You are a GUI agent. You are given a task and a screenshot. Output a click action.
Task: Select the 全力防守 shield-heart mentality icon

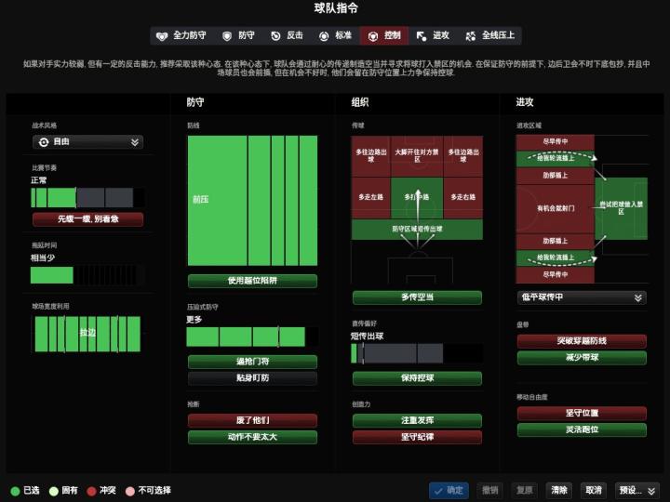(x=162, y=36)
